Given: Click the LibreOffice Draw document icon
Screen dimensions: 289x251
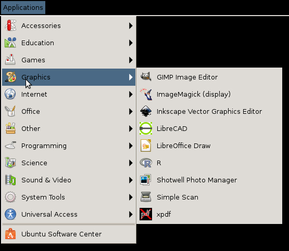Looking at the screenshot, I should click(146, 146).
